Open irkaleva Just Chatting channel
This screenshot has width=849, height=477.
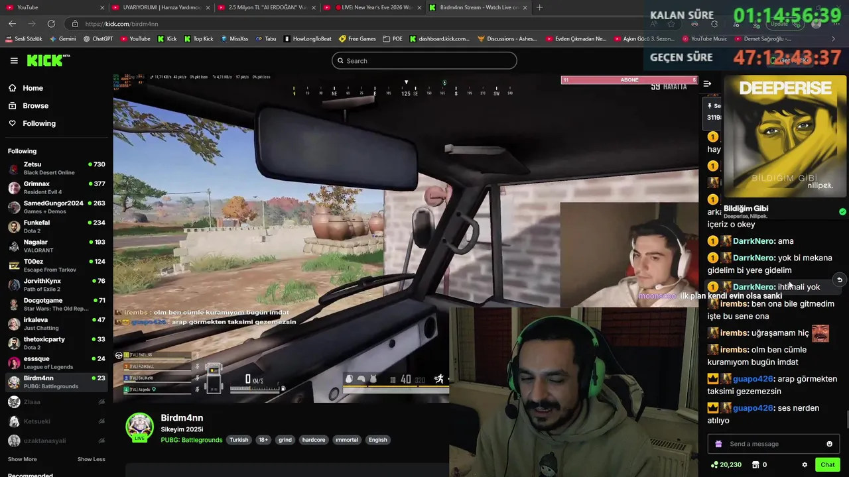pyautogui.click(x=56, y=323)
